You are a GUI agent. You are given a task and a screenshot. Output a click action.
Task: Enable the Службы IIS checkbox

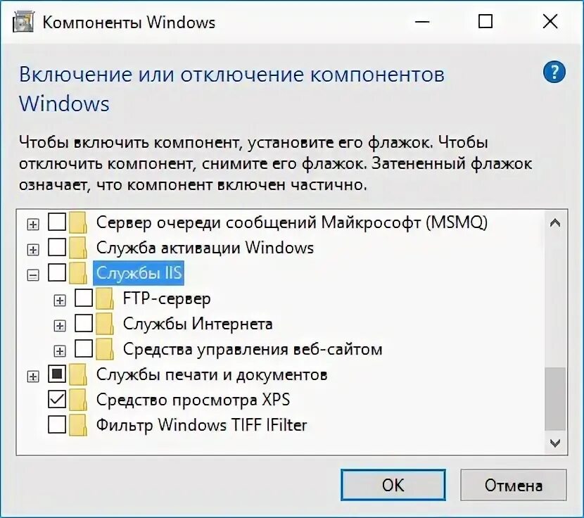[x=57, y=273]
